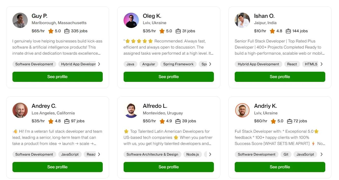The height and width of the screenshot is (180, 339).
Task: Select the React skill tag on Ishan O.'s card
Action: click(292, 64)
